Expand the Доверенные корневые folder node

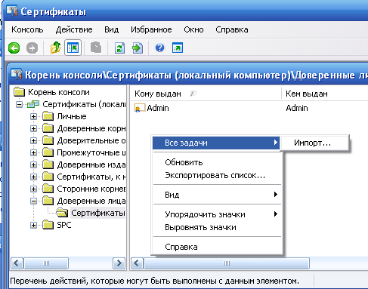pos(33,128)
